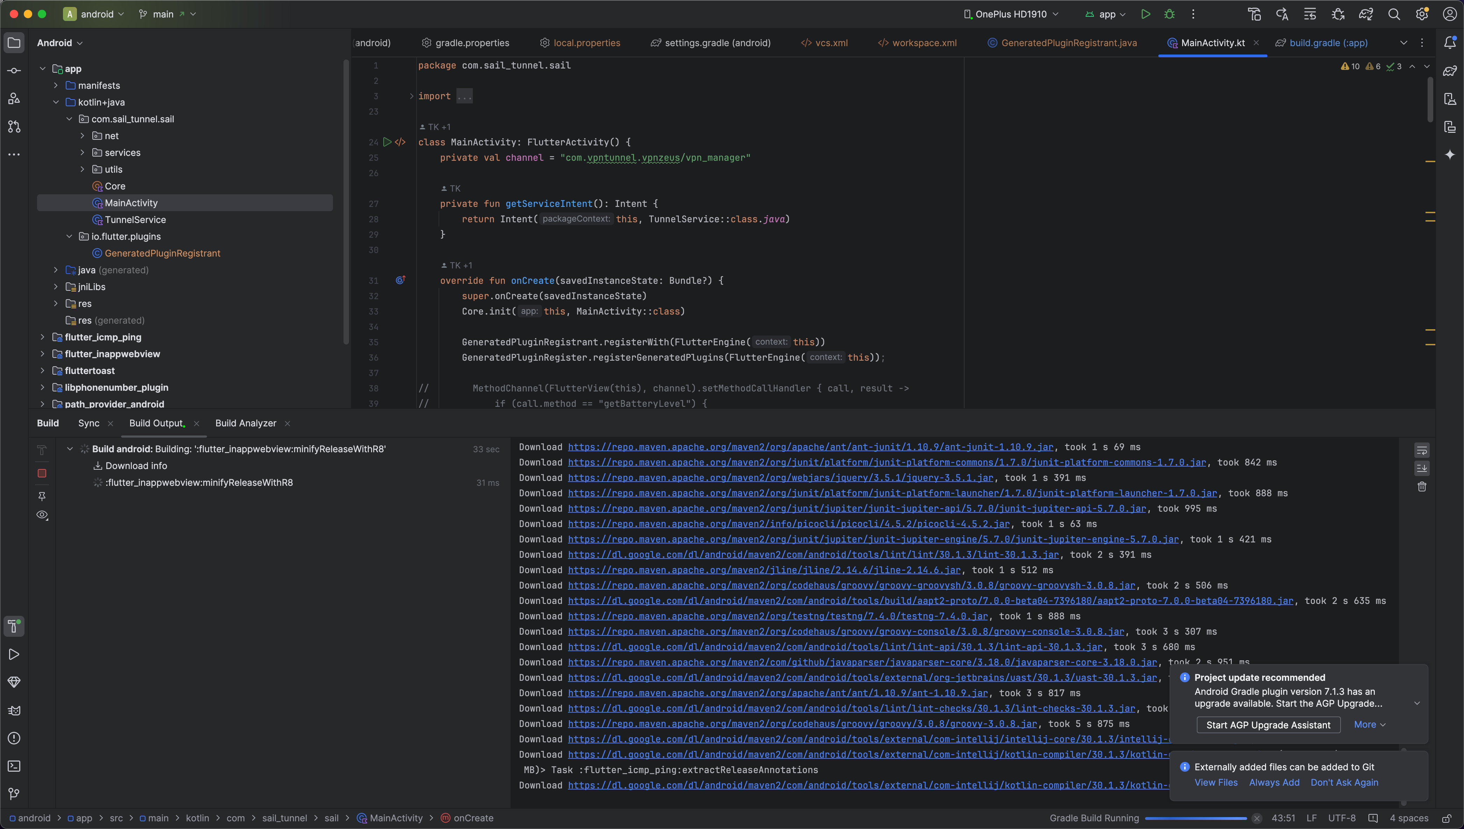Click Search Everywhere magnifier icon
Viewport: 1464px width, 829px height.
pos(1394,14)
